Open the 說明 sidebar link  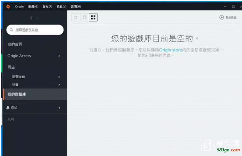[11, 119]
